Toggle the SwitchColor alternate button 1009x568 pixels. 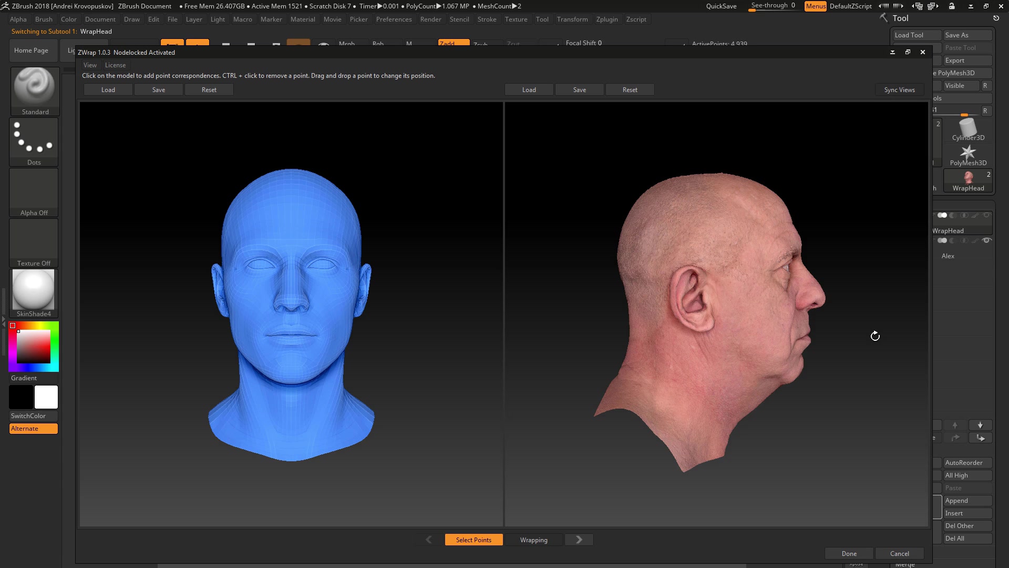pyautogui.click(x=33, y=428)
